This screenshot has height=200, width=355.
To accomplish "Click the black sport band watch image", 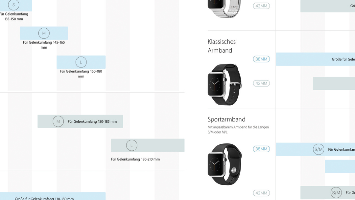I will tap(225, 164).
